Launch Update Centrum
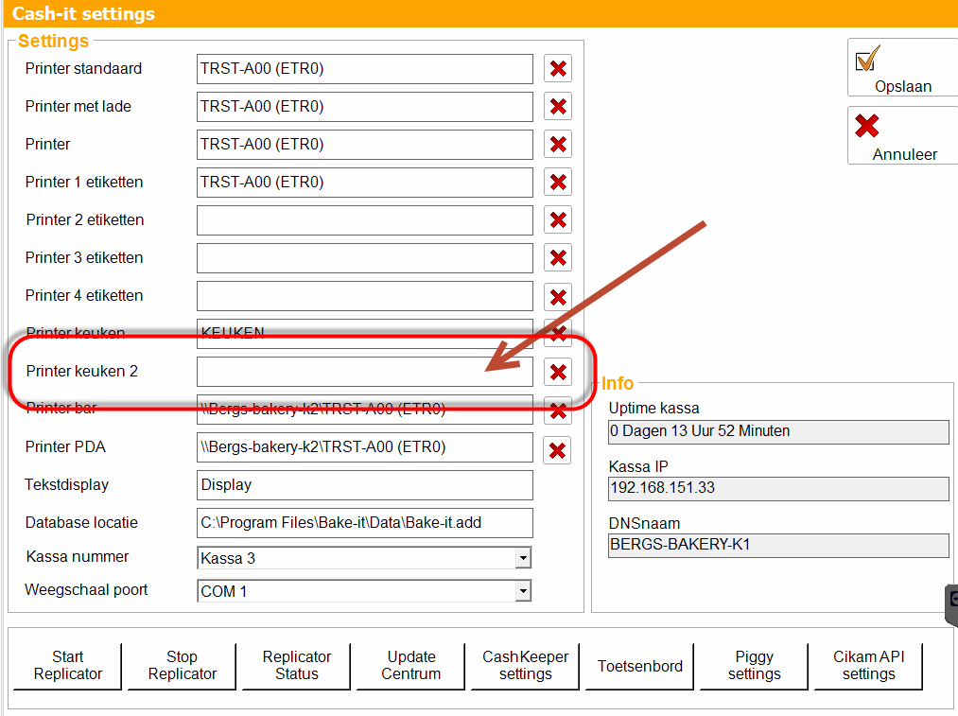The width and height of the screenshot is (958, 716). coord(410,666)
